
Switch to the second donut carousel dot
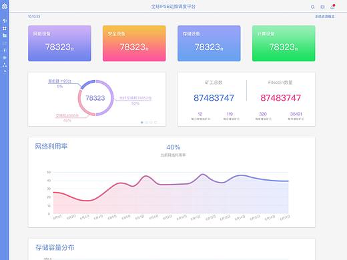[146, 123]
